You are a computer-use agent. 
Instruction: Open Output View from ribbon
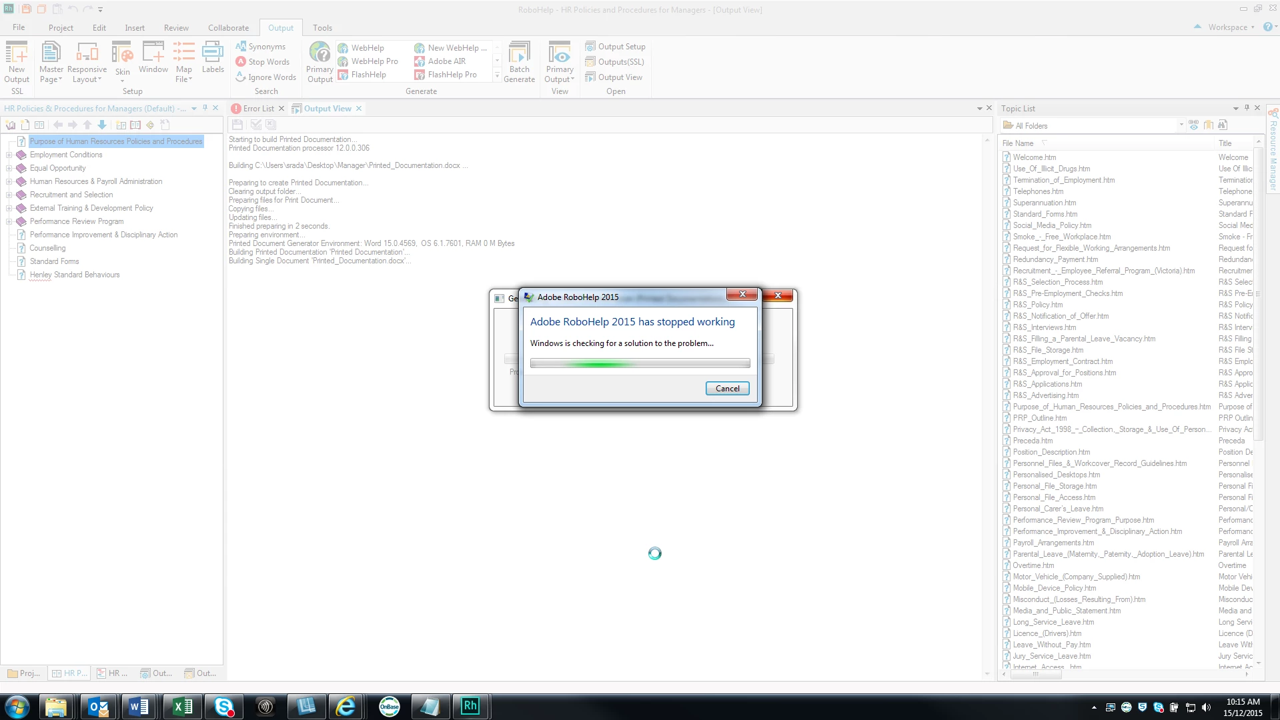point(614,77)
